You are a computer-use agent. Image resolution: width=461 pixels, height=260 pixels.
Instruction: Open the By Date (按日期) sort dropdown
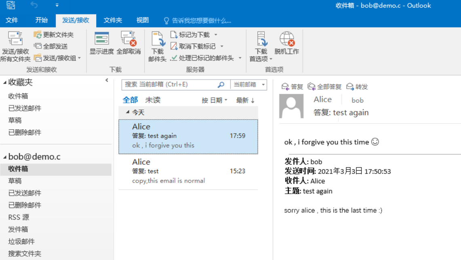point(214,101)
